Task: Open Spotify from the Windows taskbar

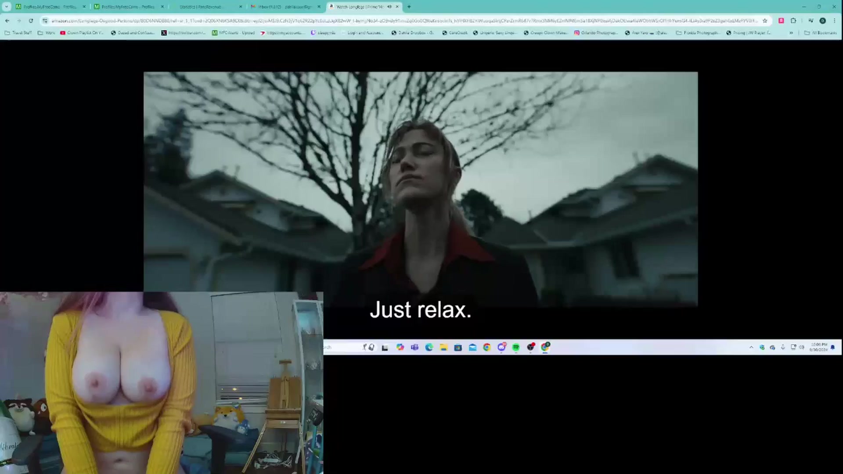Action: click(x=516, y=347)
